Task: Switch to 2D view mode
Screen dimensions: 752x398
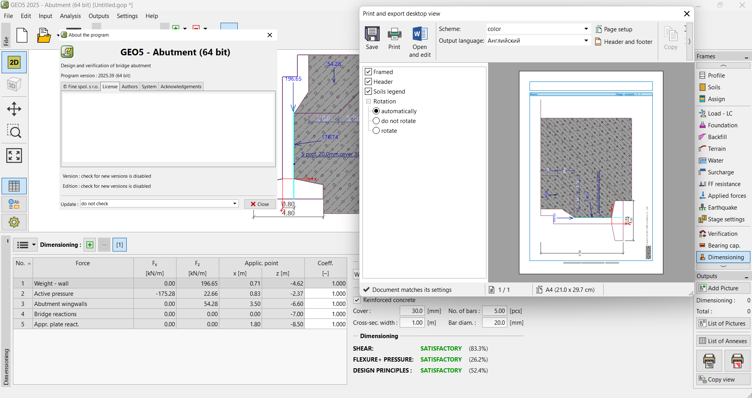Action: (x=14, y=62)
